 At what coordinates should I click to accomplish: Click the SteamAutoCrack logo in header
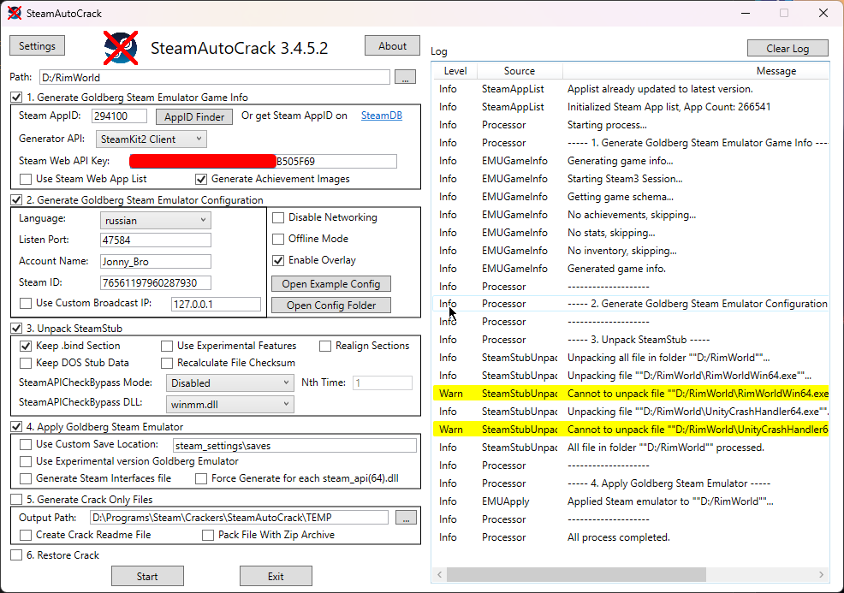pyautogui.click(x=121, y=47)
